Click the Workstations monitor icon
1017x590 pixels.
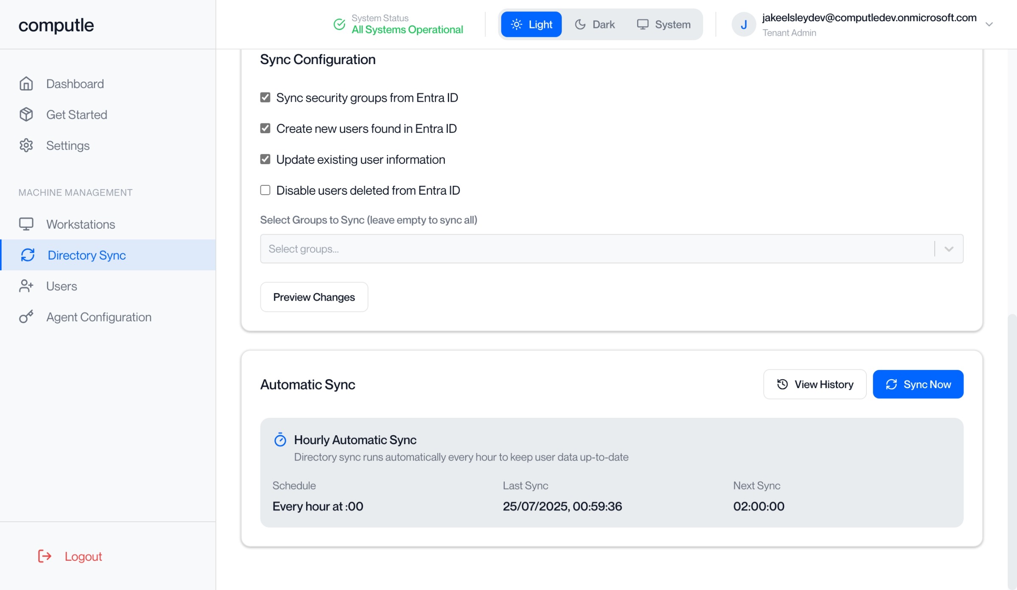click(x=26, y=224)
